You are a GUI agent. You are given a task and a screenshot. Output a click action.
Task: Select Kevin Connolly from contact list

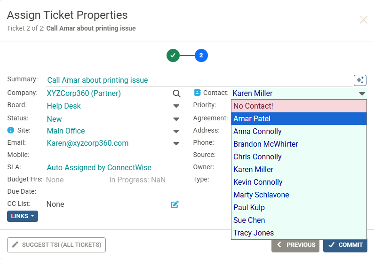[x=299, y=182]
